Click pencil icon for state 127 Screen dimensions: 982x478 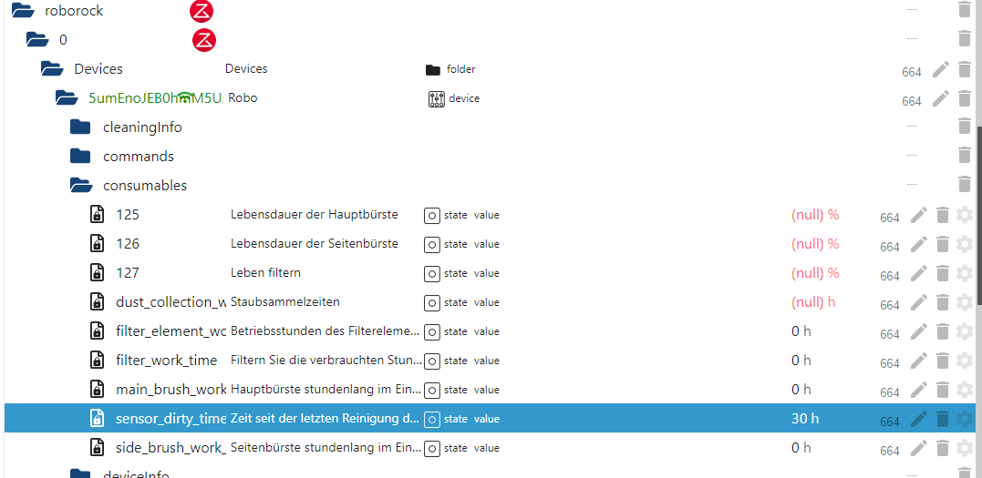(919, 273)
